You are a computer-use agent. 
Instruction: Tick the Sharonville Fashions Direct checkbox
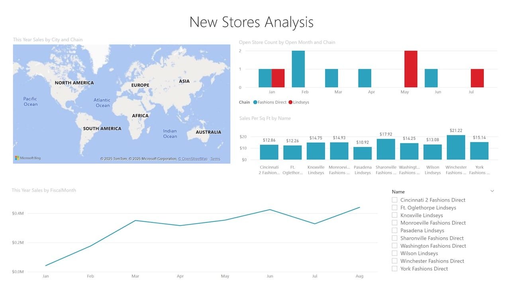tap(394, 238)
